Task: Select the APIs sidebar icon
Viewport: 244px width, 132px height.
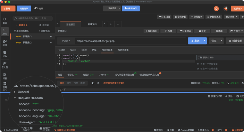Action: click(5, 32)
